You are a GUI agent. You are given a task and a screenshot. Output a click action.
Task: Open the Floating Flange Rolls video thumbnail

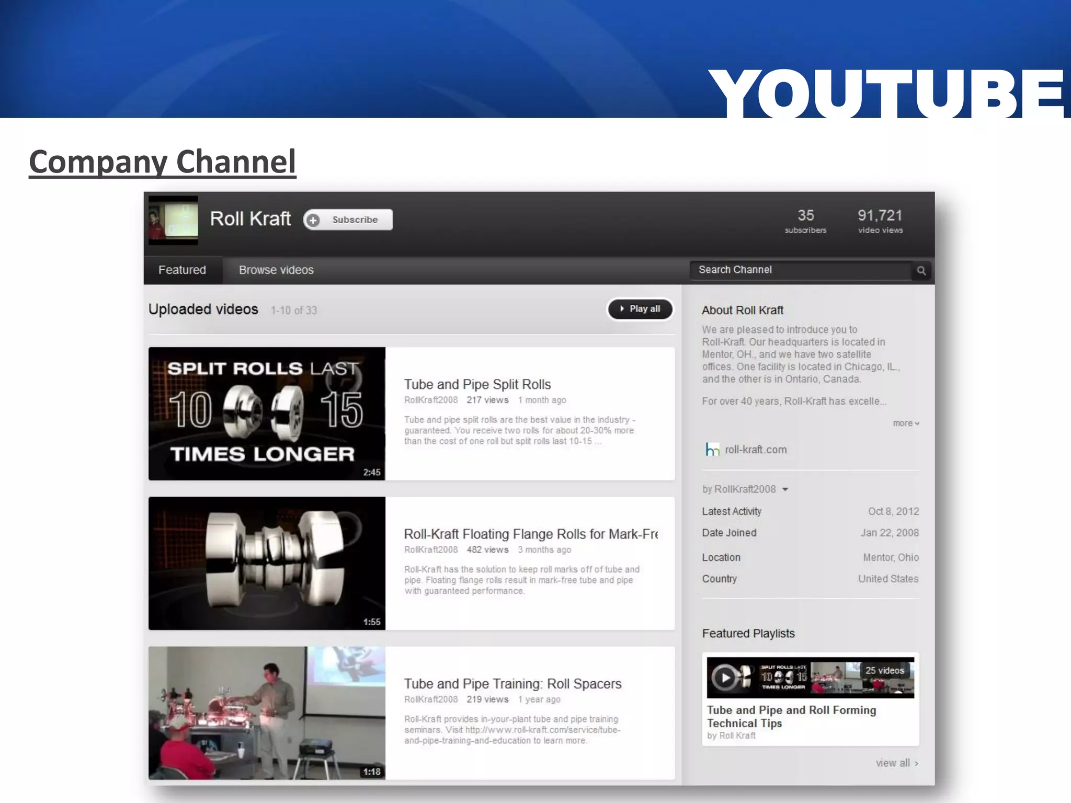267,563
